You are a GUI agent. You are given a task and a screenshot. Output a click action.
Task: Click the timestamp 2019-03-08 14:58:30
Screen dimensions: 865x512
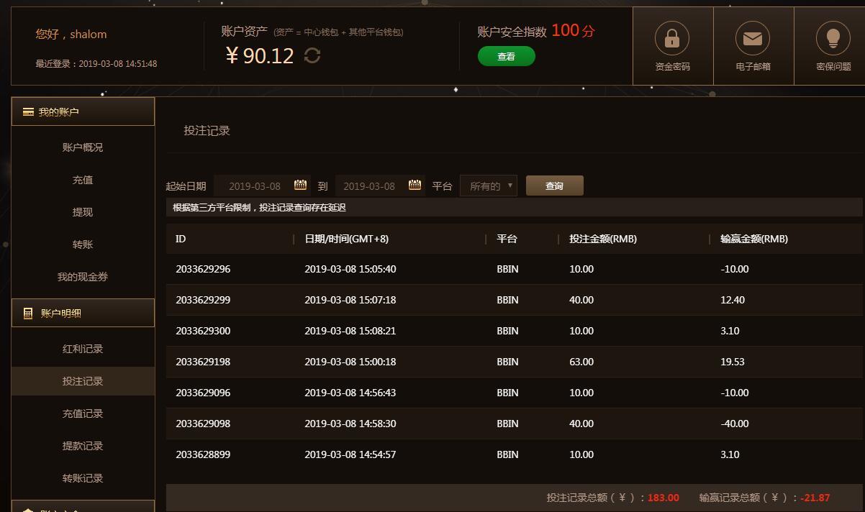pyautogui.click(x=350, y=424)
